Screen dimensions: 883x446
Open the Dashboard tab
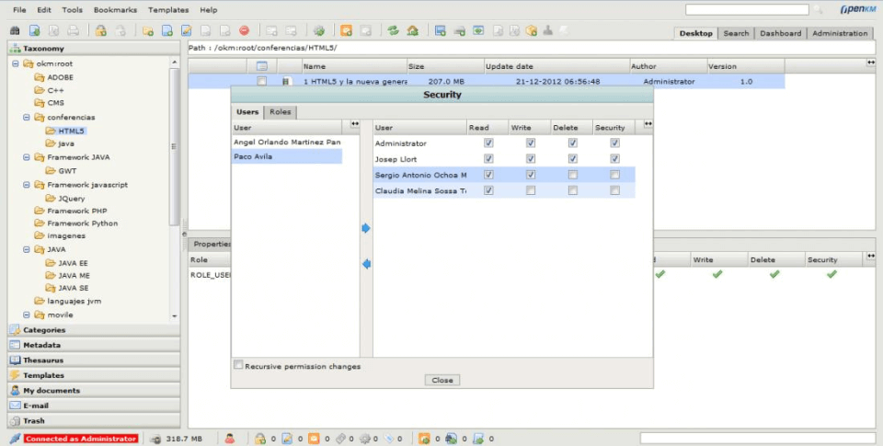click(781, 33)
